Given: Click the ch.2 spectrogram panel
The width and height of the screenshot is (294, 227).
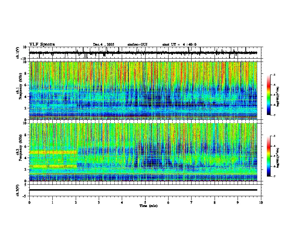Looking at the screenshot, I should pyautogui.click(x=143, y=152).
